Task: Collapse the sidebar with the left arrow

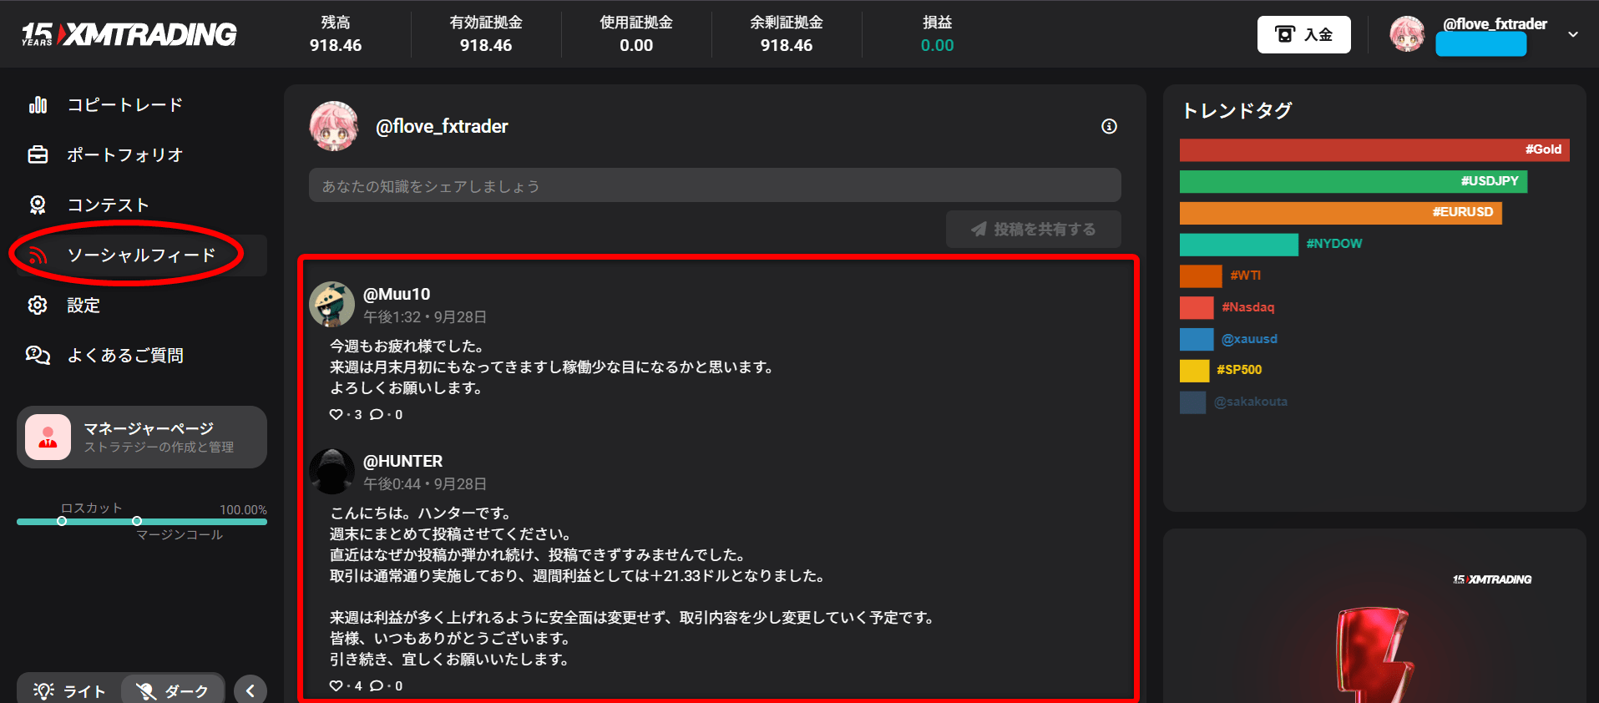Action: coord(250,690)
